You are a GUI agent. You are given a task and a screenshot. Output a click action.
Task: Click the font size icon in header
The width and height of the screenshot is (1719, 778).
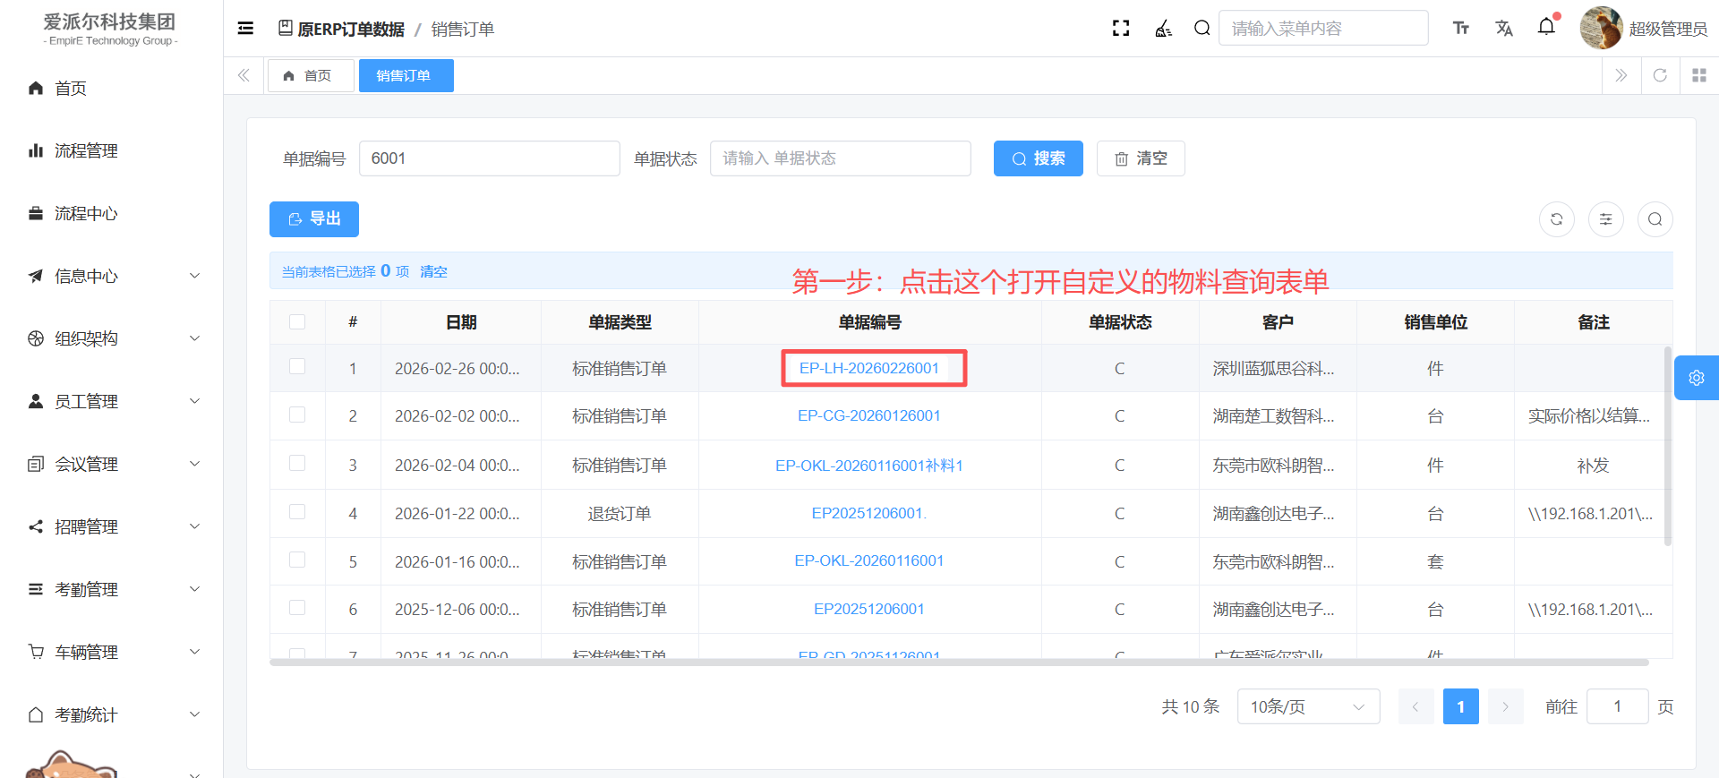[x=1460, y=29]
